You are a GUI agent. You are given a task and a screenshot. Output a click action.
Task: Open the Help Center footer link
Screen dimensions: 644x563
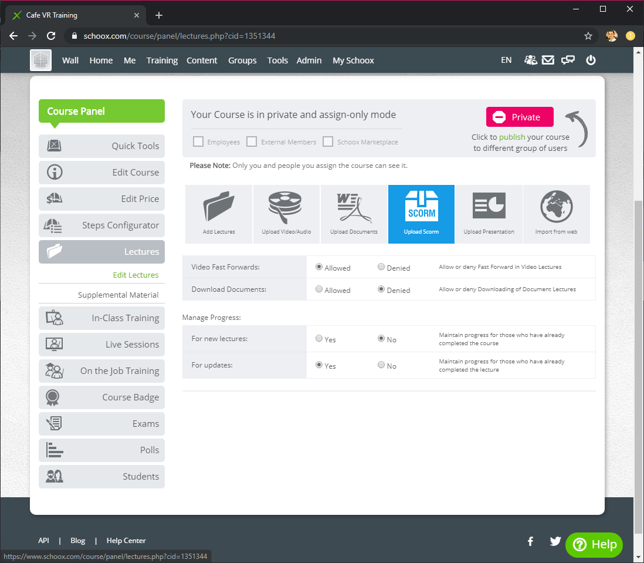coord(126,541)
